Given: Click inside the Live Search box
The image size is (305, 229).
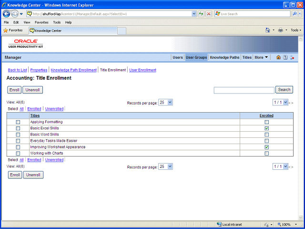Looking at the screenshot, I should (252, 14).
